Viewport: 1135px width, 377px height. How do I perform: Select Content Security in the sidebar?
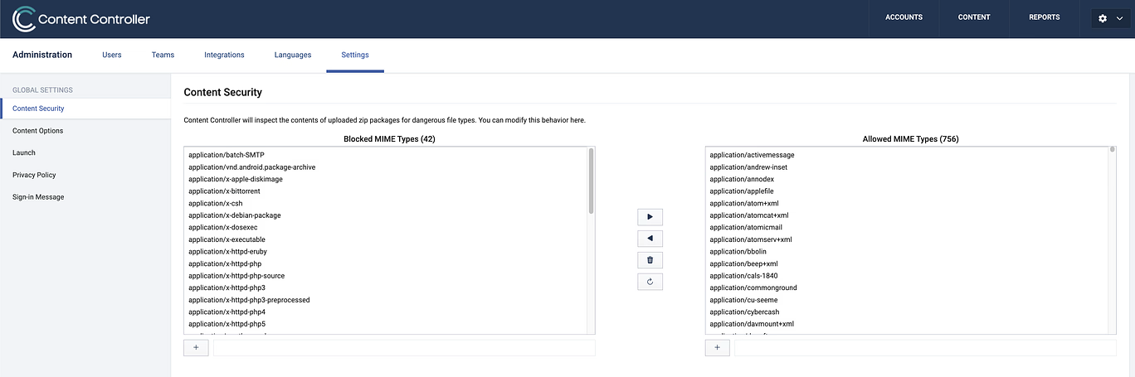[85, 109]
